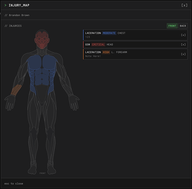Delete the GSW head injury entry

coord(183,45)
